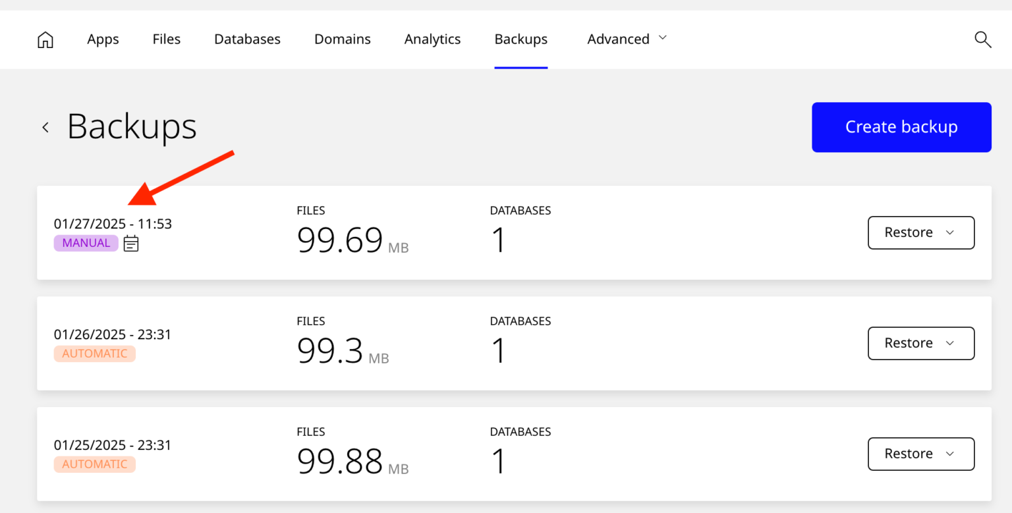Open Restore dropdown for 01/27/2025 backup
Image resolution: width=1012 pixels, height=513 pixels.
[920, 232]
